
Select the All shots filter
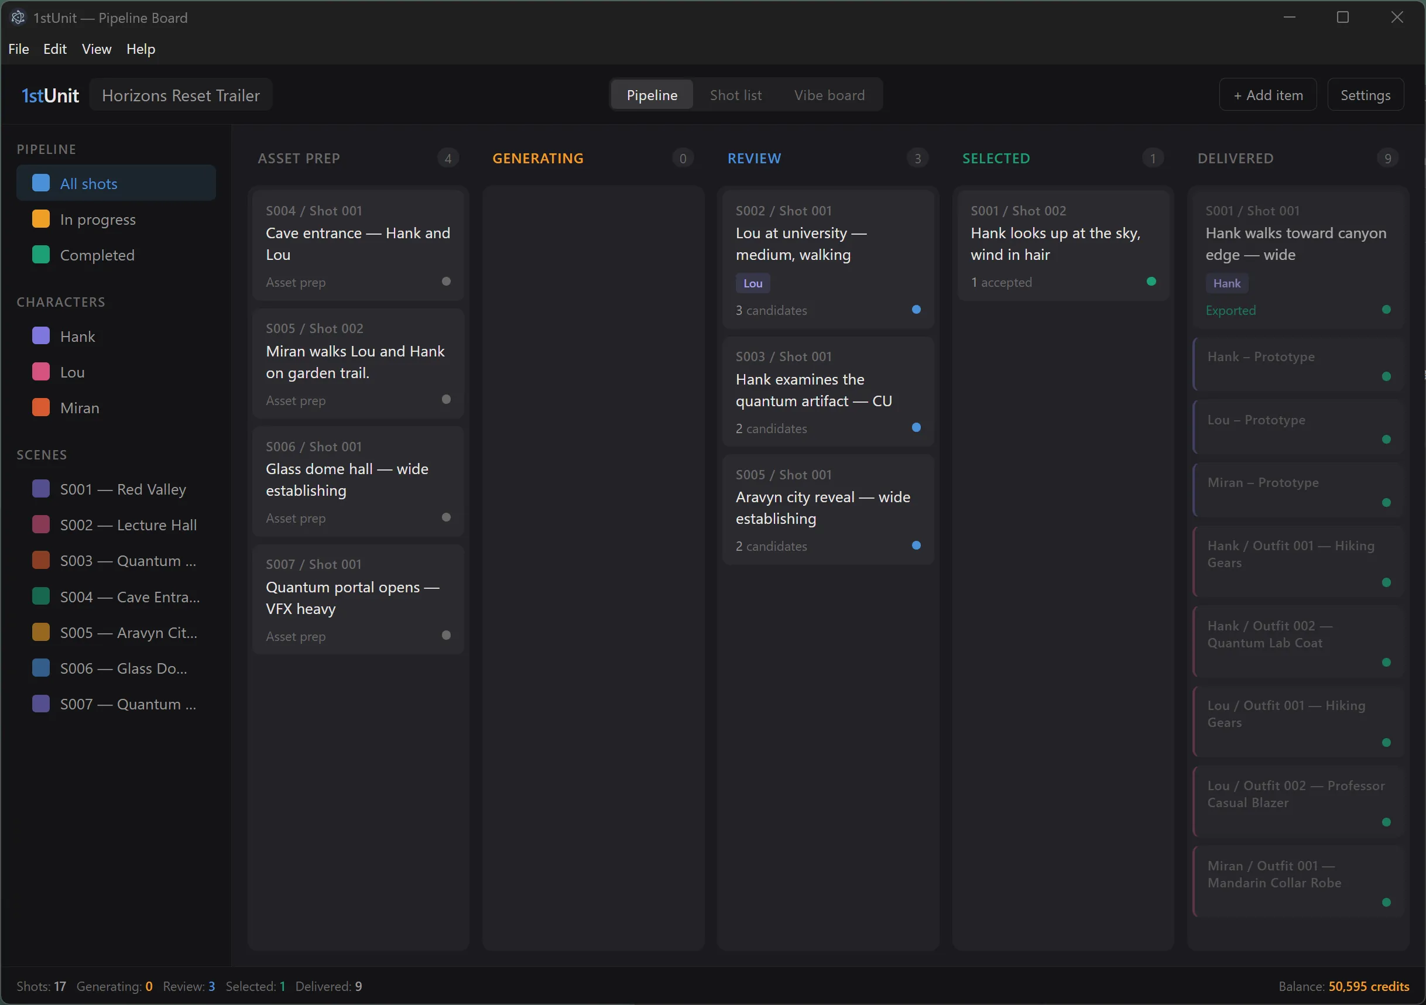pos(116,183)
